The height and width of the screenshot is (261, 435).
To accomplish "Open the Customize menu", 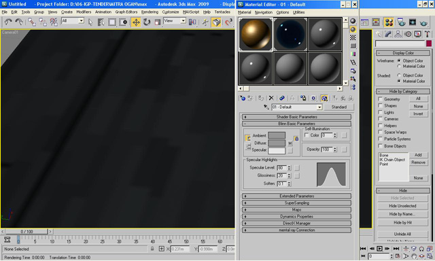I will 171,12.
